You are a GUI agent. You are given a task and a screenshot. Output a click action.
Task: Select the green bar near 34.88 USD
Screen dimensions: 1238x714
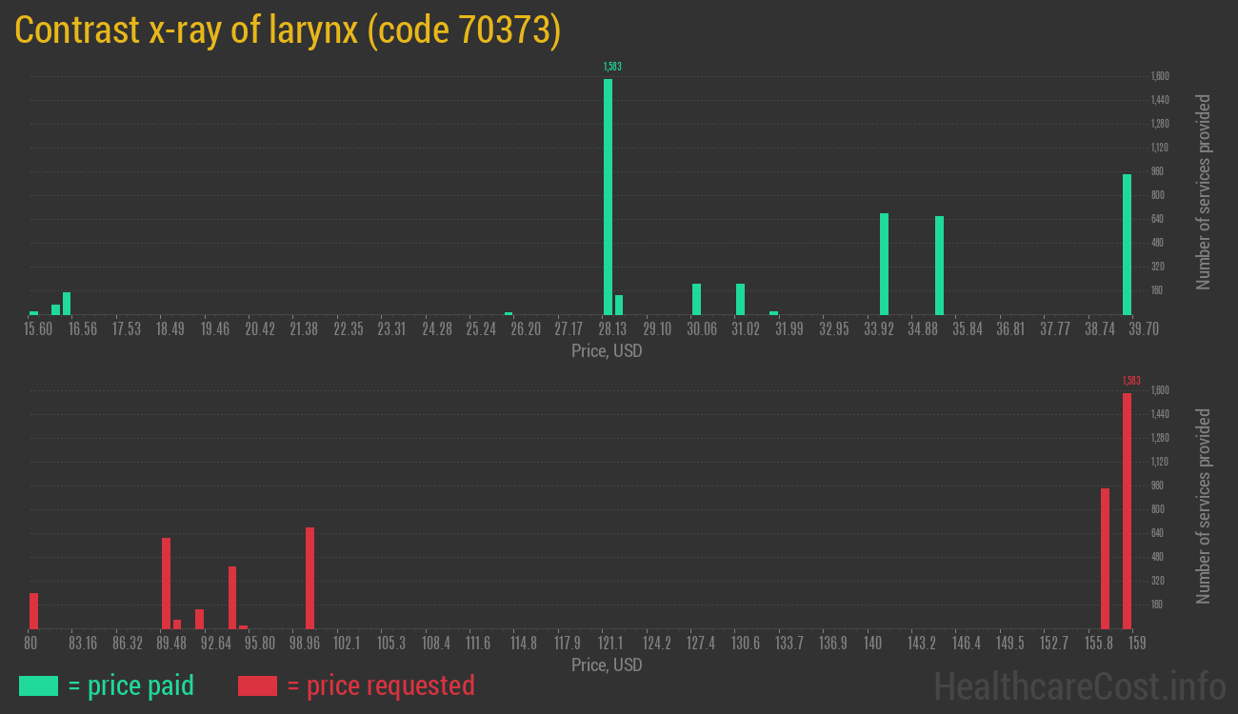pos(939,265)
